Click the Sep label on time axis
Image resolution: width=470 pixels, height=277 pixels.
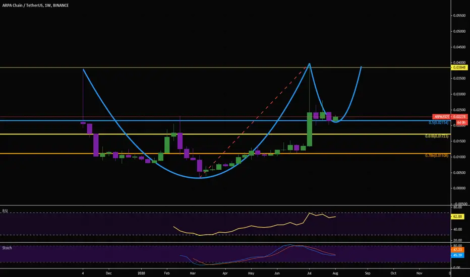[x=368, y=273]
